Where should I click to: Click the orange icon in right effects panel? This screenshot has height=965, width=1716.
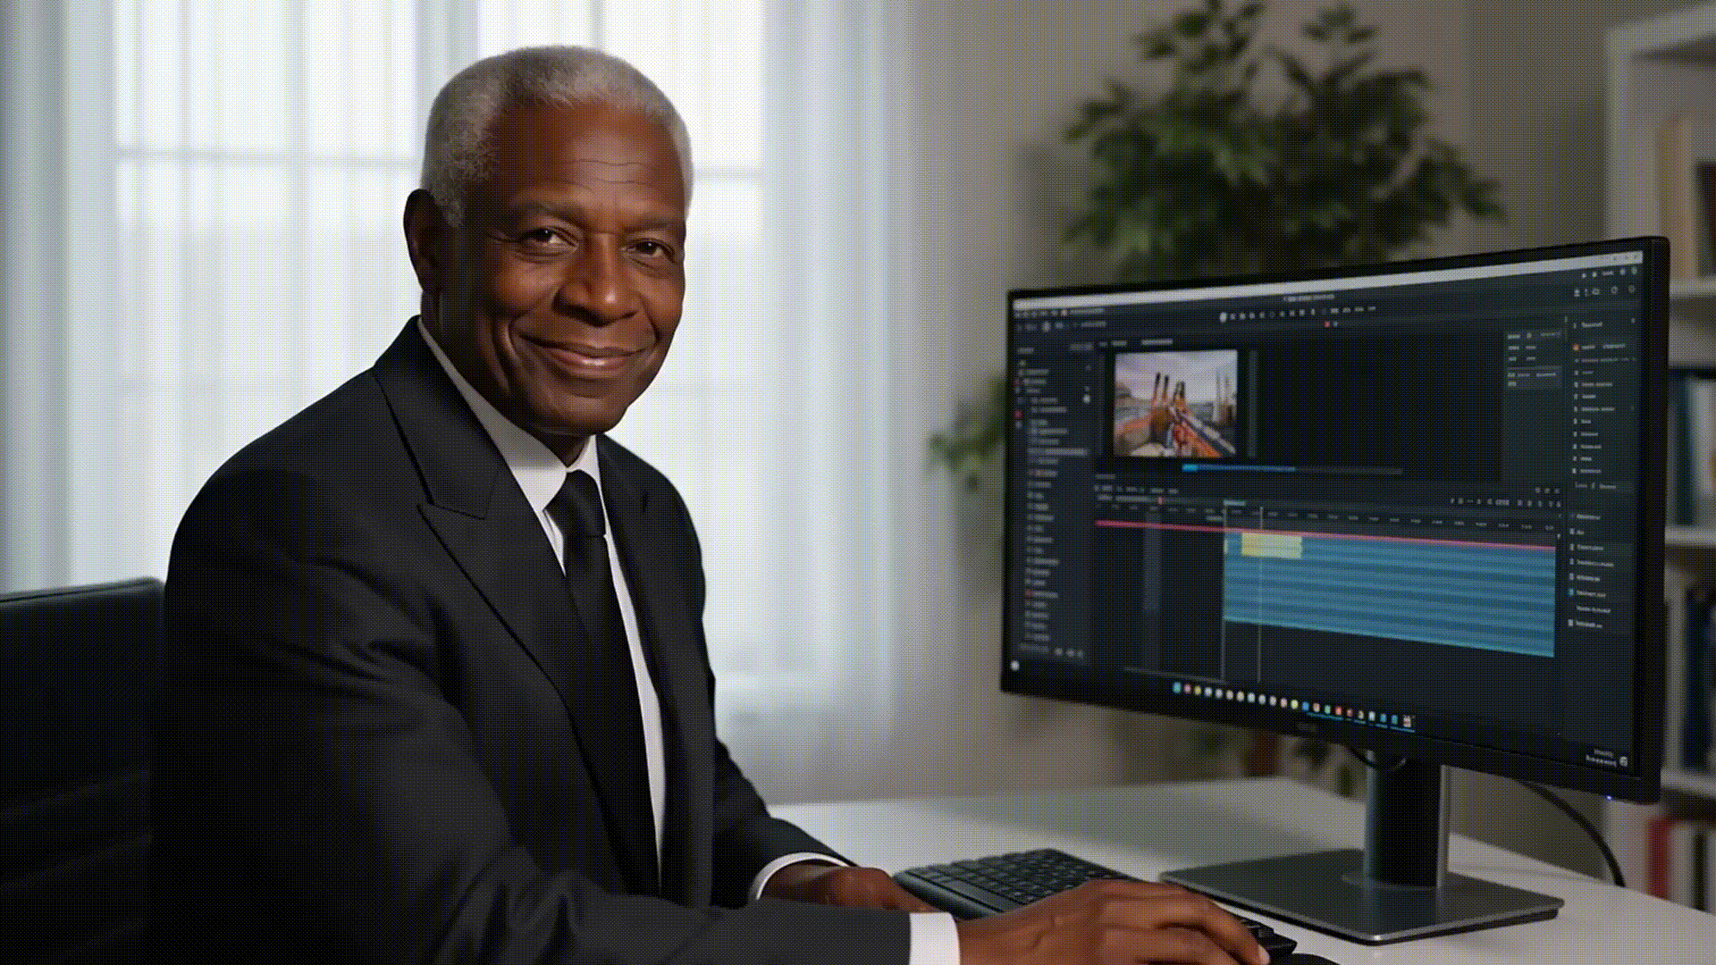[x=1576, y=347]
